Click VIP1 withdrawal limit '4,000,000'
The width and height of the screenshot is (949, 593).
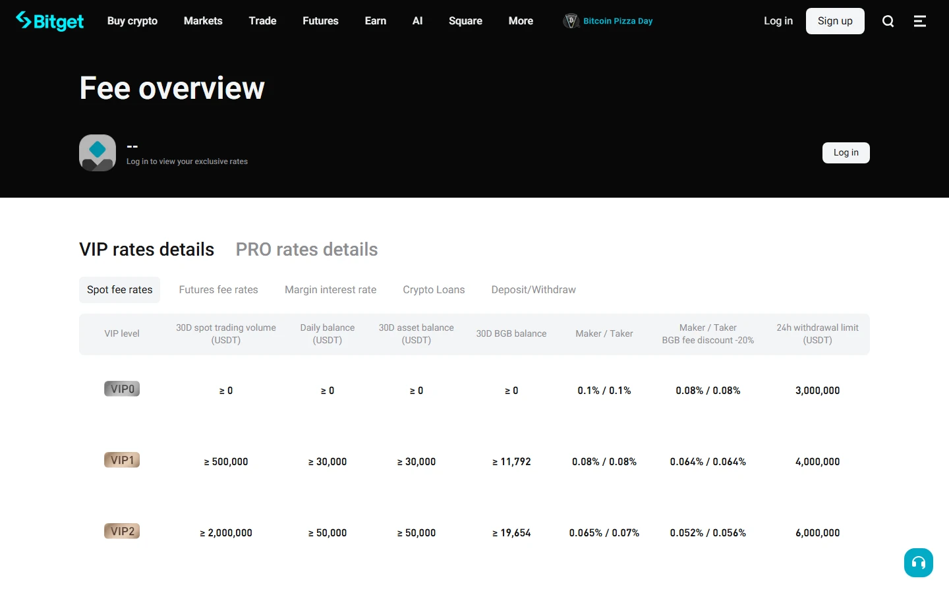click(x=817, y=462)
